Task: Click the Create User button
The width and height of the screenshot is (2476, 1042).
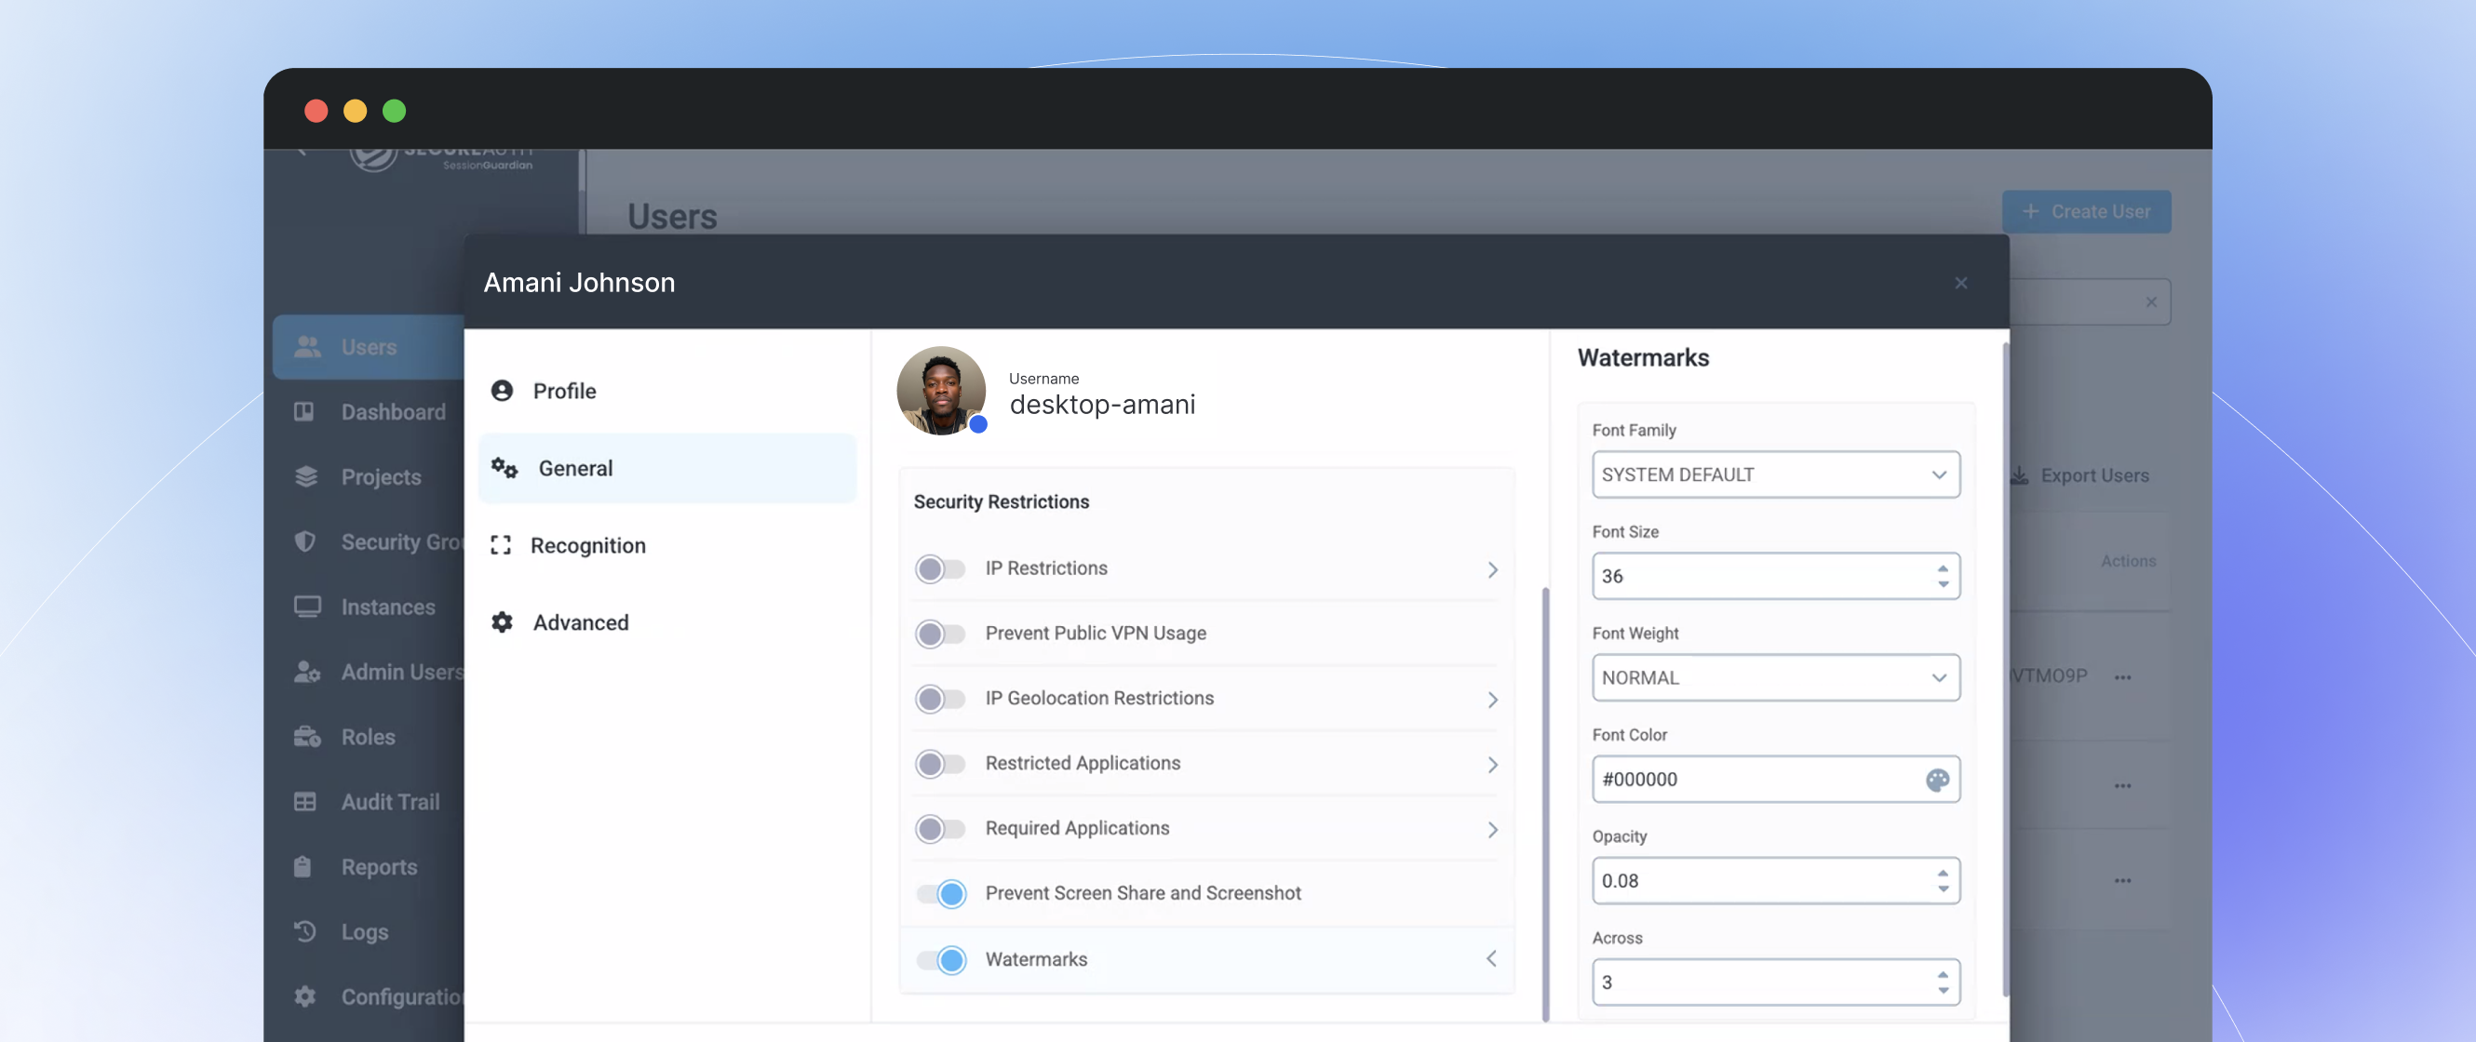Action: [x=2086, y=211]
